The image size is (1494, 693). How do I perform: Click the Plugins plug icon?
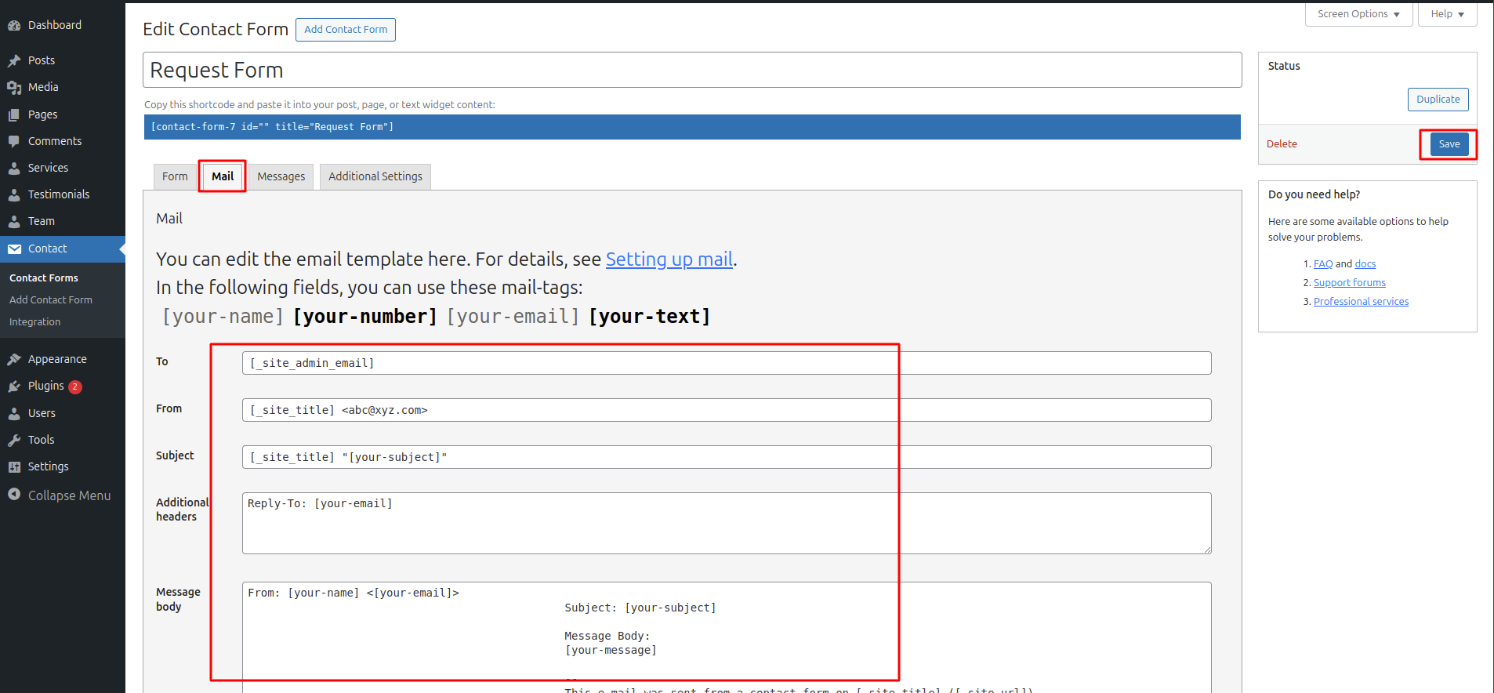pos(14,386)
